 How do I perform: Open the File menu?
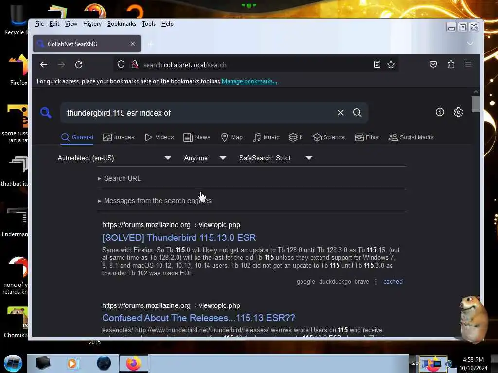(39, 24)
